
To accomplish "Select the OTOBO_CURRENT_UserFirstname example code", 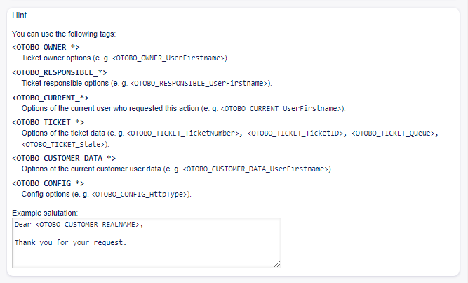I will coord(282,109).
